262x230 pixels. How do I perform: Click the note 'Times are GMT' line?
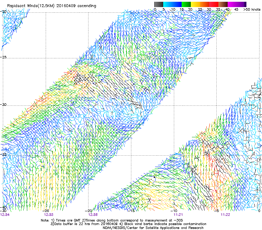pyautogui.click(x=112, y=220)
